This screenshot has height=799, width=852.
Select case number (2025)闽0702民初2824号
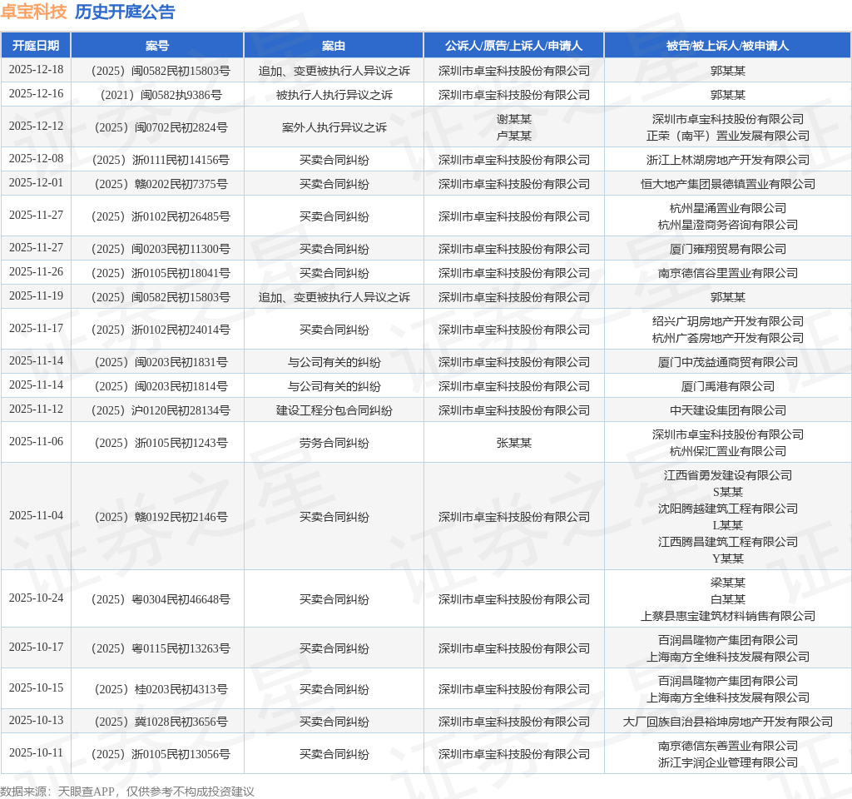pos(161,127)
